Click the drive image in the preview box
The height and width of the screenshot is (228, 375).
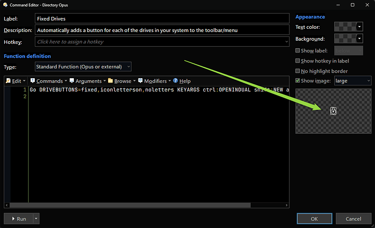point(333,111)
